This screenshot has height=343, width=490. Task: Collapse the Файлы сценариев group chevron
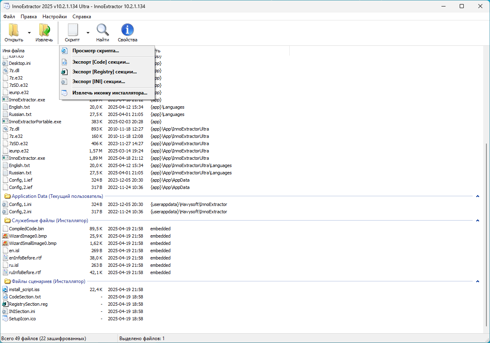coord(478,281)
